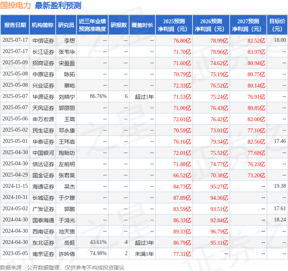The image size is (288, 271).
Task: Select the 华源证券 institution cell
Action: [x=43, y=96]
